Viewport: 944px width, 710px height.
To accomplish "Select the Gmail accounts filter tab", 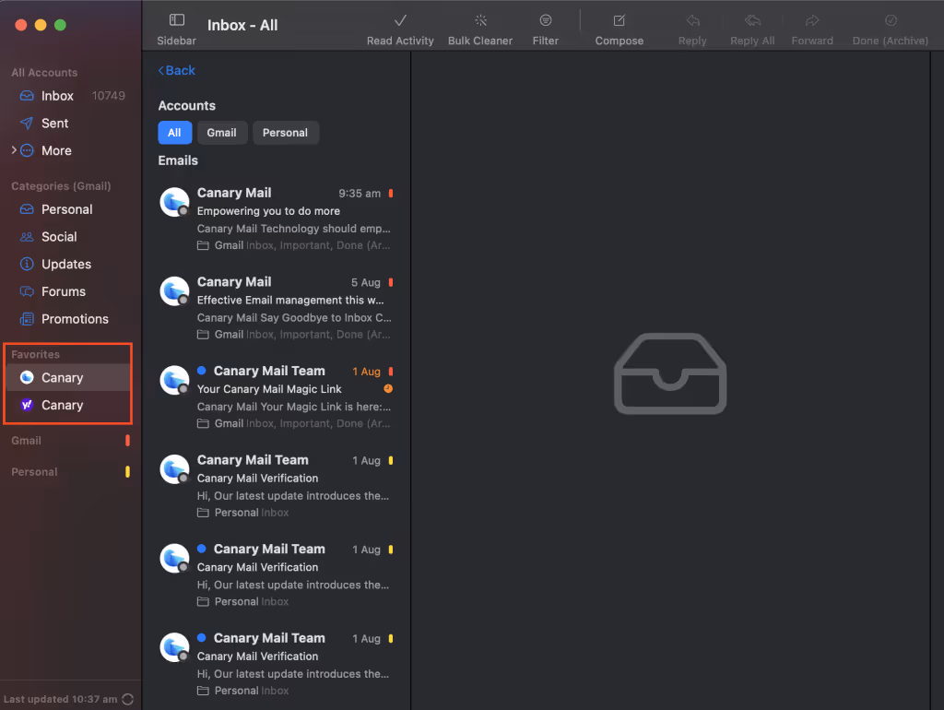I will tap(221, 133).
